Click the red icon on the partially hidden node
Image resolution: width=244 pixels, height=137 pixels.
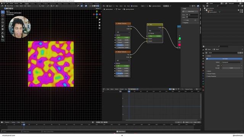tap(180, 45)
